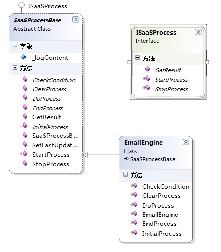Click the ISaaSProcess lollipop label text
The image size is (221, 252).
(x=47, y=6)
